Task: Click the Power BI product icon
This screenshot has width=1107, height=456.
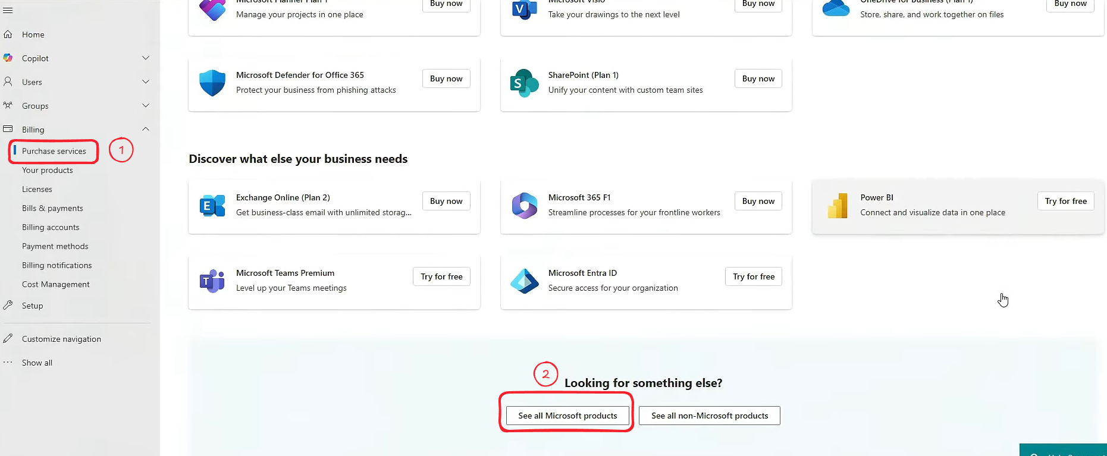Action: 837,206
